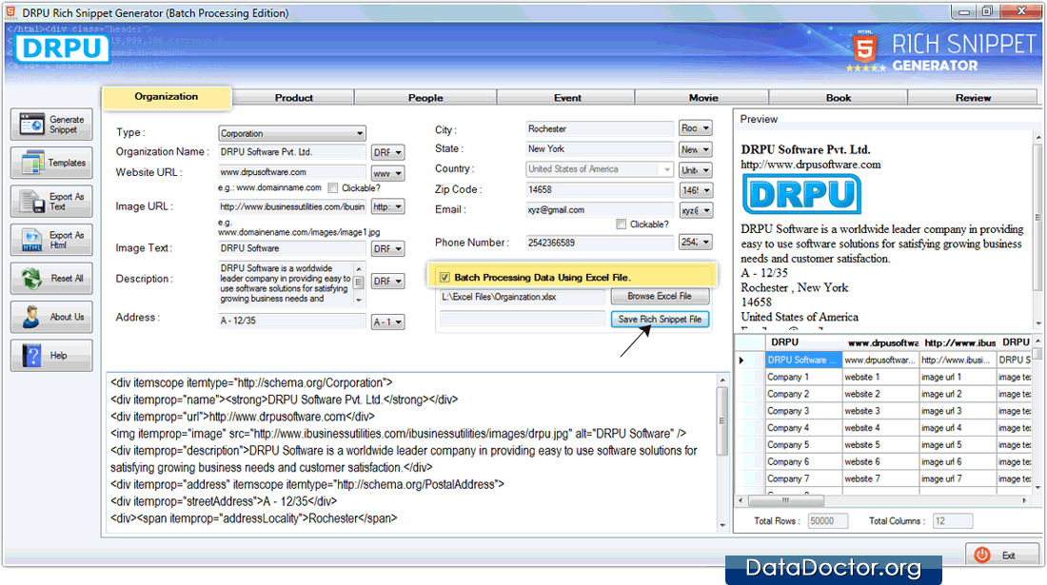Viewport: 1047px width, 585px height.
Task: Select the DRPU Software highlighted grid cell
Action: [x=803, y=360]
